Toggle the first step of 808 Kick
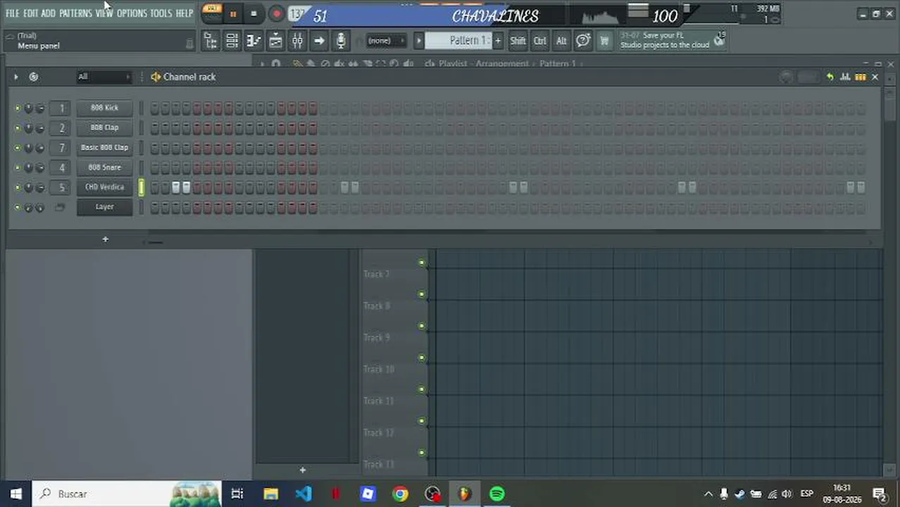The width and height of the screenshot is (900, 507). pos(155,108)
